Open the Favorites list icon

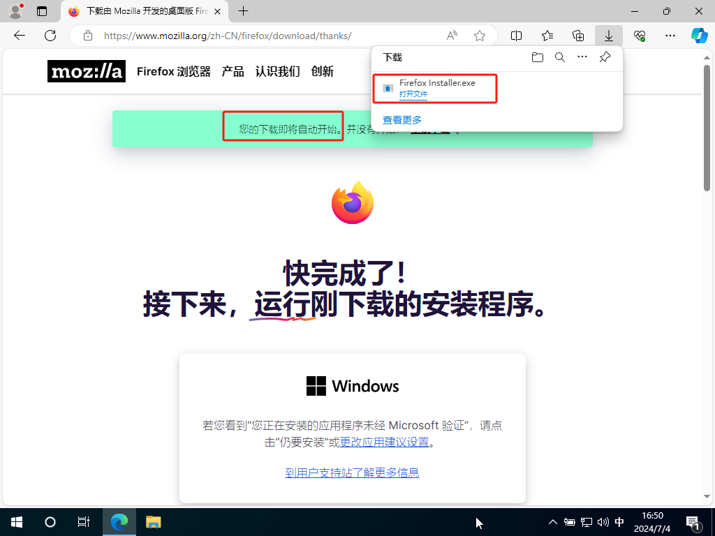tap(547, 36)
